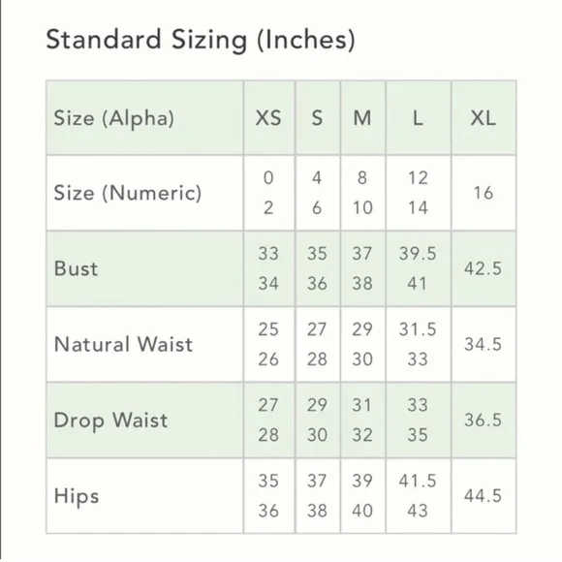562x562 pixels.
Task: Select the M column header
Action: tap(362, 118)
